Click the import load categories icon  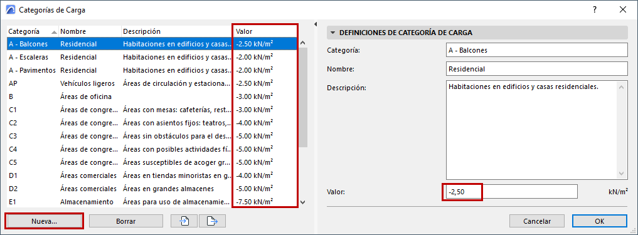(184, 221)
